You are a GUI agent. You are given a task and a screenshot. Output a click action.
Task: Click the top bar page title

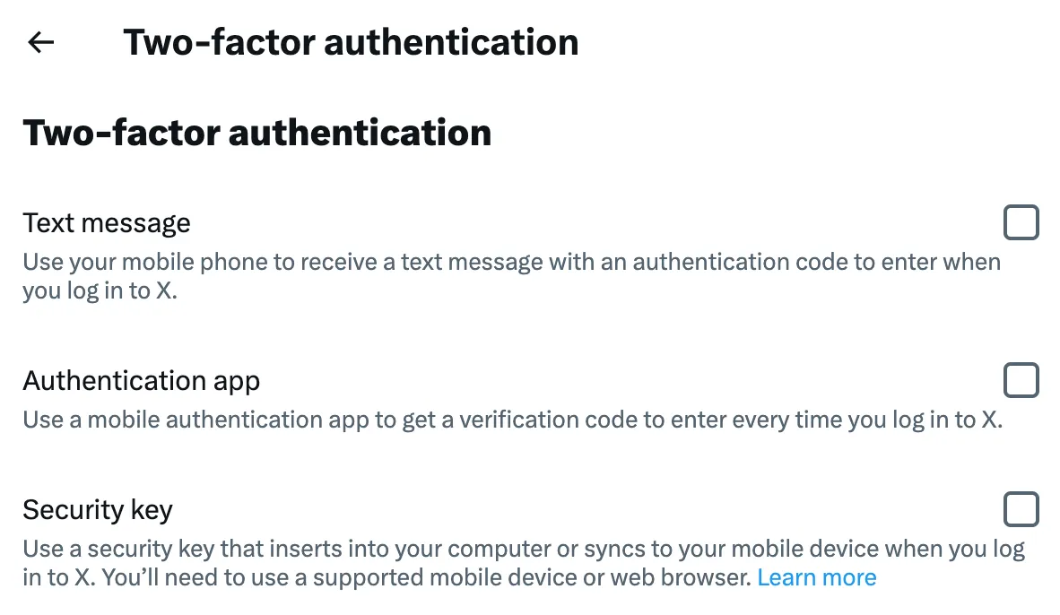(351, 42)
